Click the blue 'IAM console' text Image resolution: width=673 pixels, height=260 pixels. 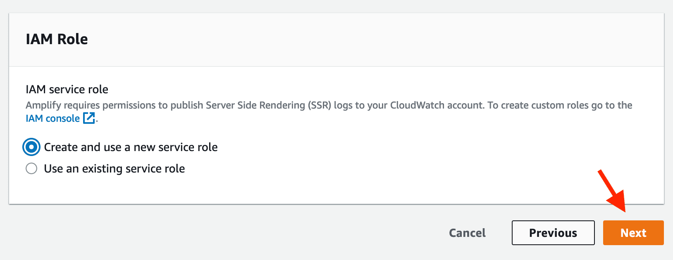[x=53, y=118]
